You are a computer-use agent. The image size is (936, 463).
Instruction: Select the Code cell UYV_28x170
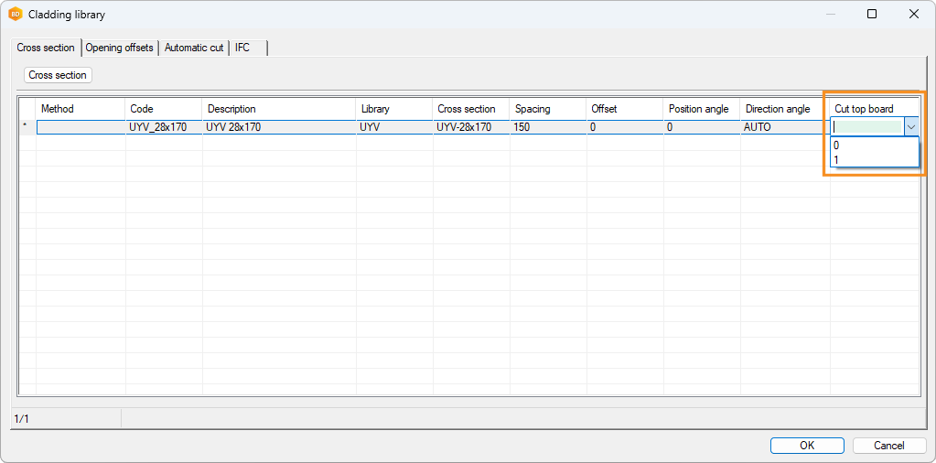pyautogui.click(x=163, y=127)
